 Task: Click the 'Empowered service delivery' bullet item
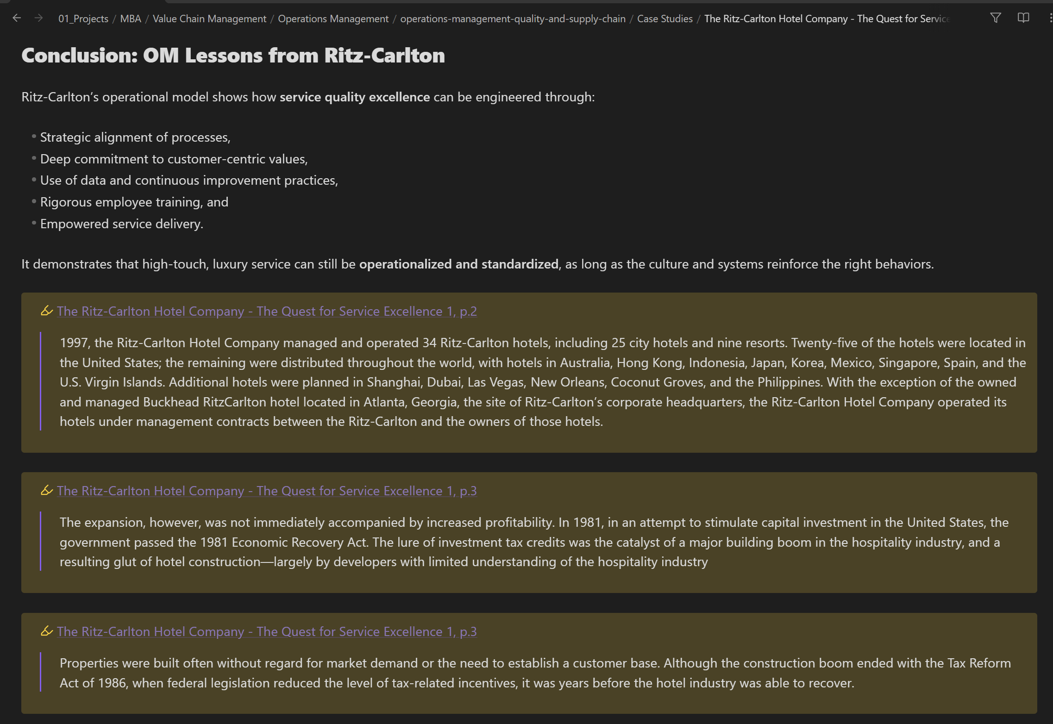click(x=121, y=224)
